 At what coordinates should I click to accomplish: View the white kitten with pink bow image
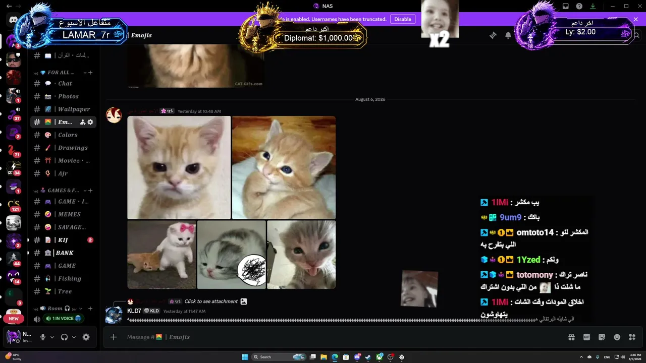(x=161, y=255)
